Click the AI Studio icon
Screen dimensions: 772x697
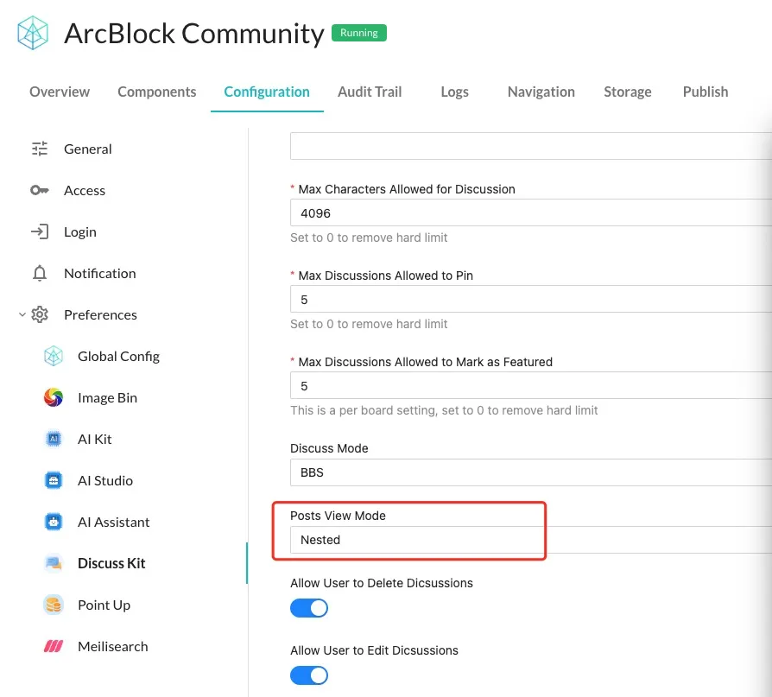(x=54, y=480)
